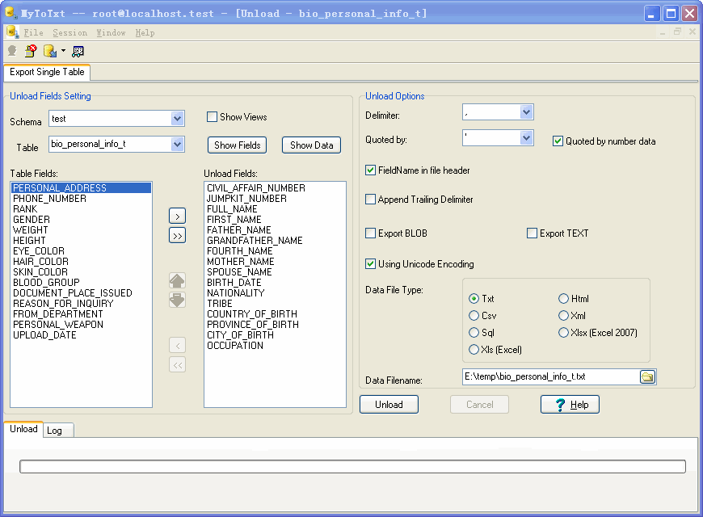Click the connect session toolbar icon
This screenshot has width=703, height=517.
pyautogui.click(x=12, y=51)
